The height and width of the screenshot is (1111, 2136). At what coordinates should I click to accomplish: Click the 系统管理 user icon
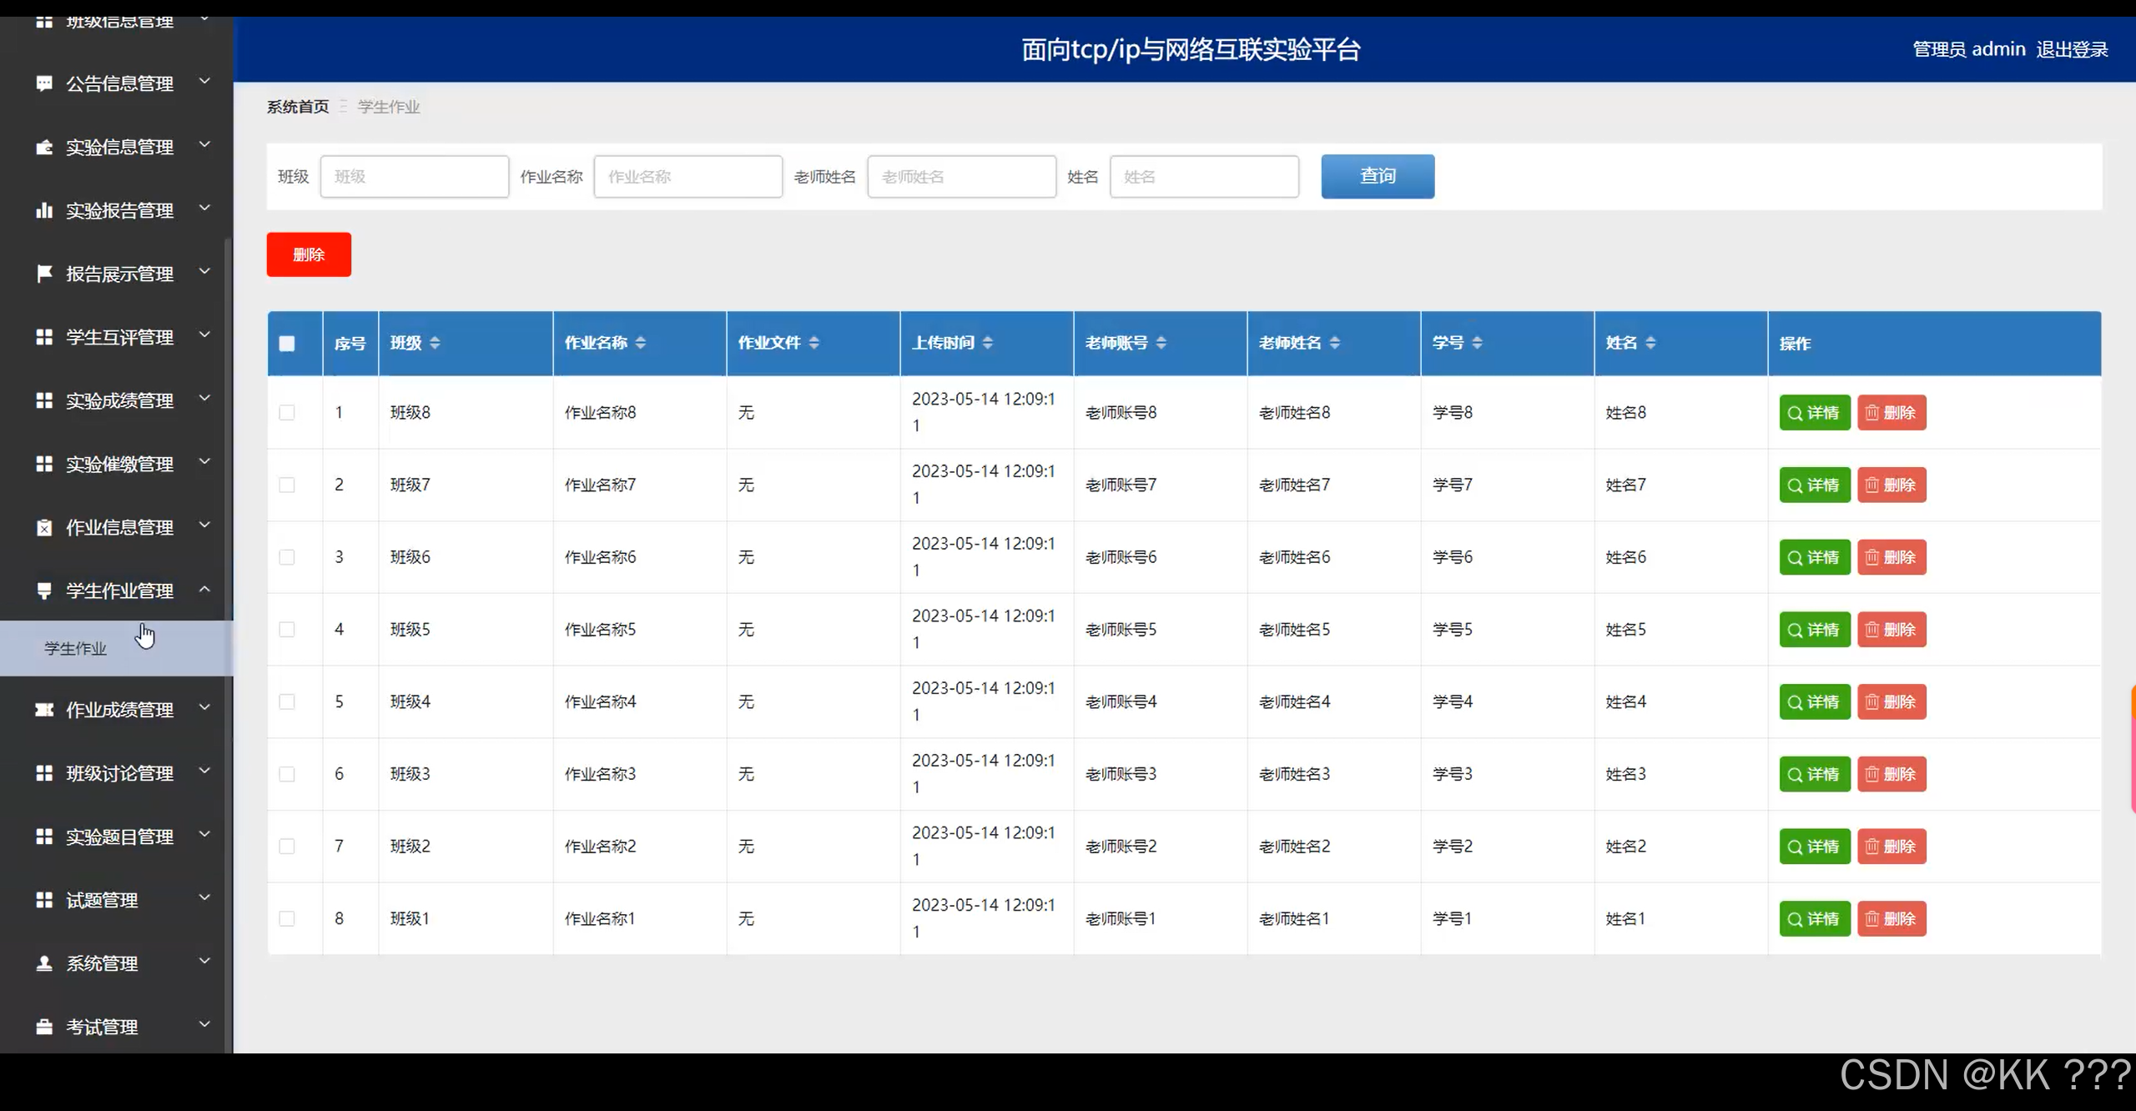coord(44,963)
